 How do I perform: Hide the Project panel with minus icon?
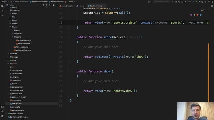pyautogui.click(x=57, y=5)
